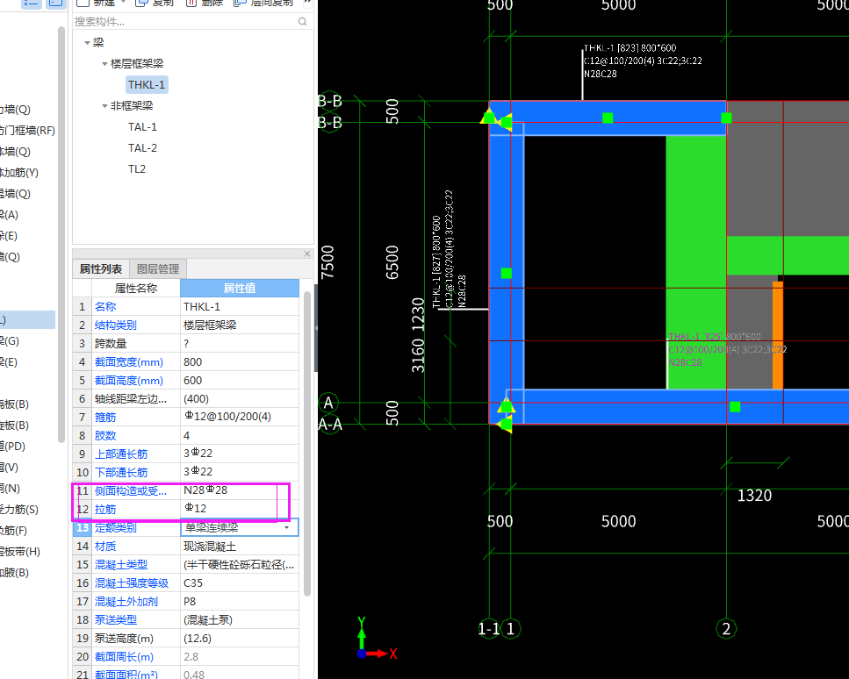The width and height of the screenshot is (849, 679).
Task: Click the copy (复制) toolbar icon
Action: pos(139,3)
